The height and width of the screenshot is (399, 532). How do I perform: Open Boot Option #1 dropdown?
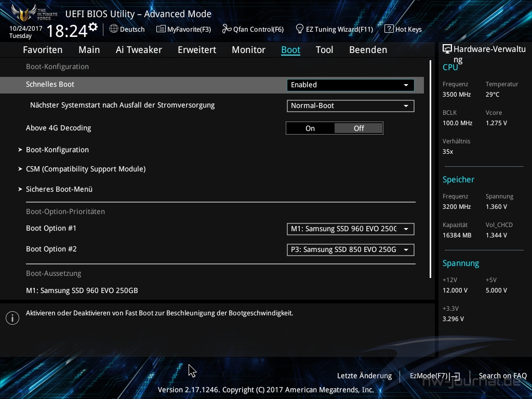tap(351, 229)
